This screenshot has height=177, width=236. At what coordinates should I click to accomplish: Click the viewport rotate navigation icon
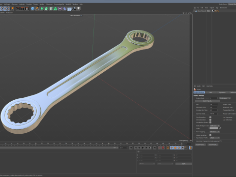[x=189, y=13]
